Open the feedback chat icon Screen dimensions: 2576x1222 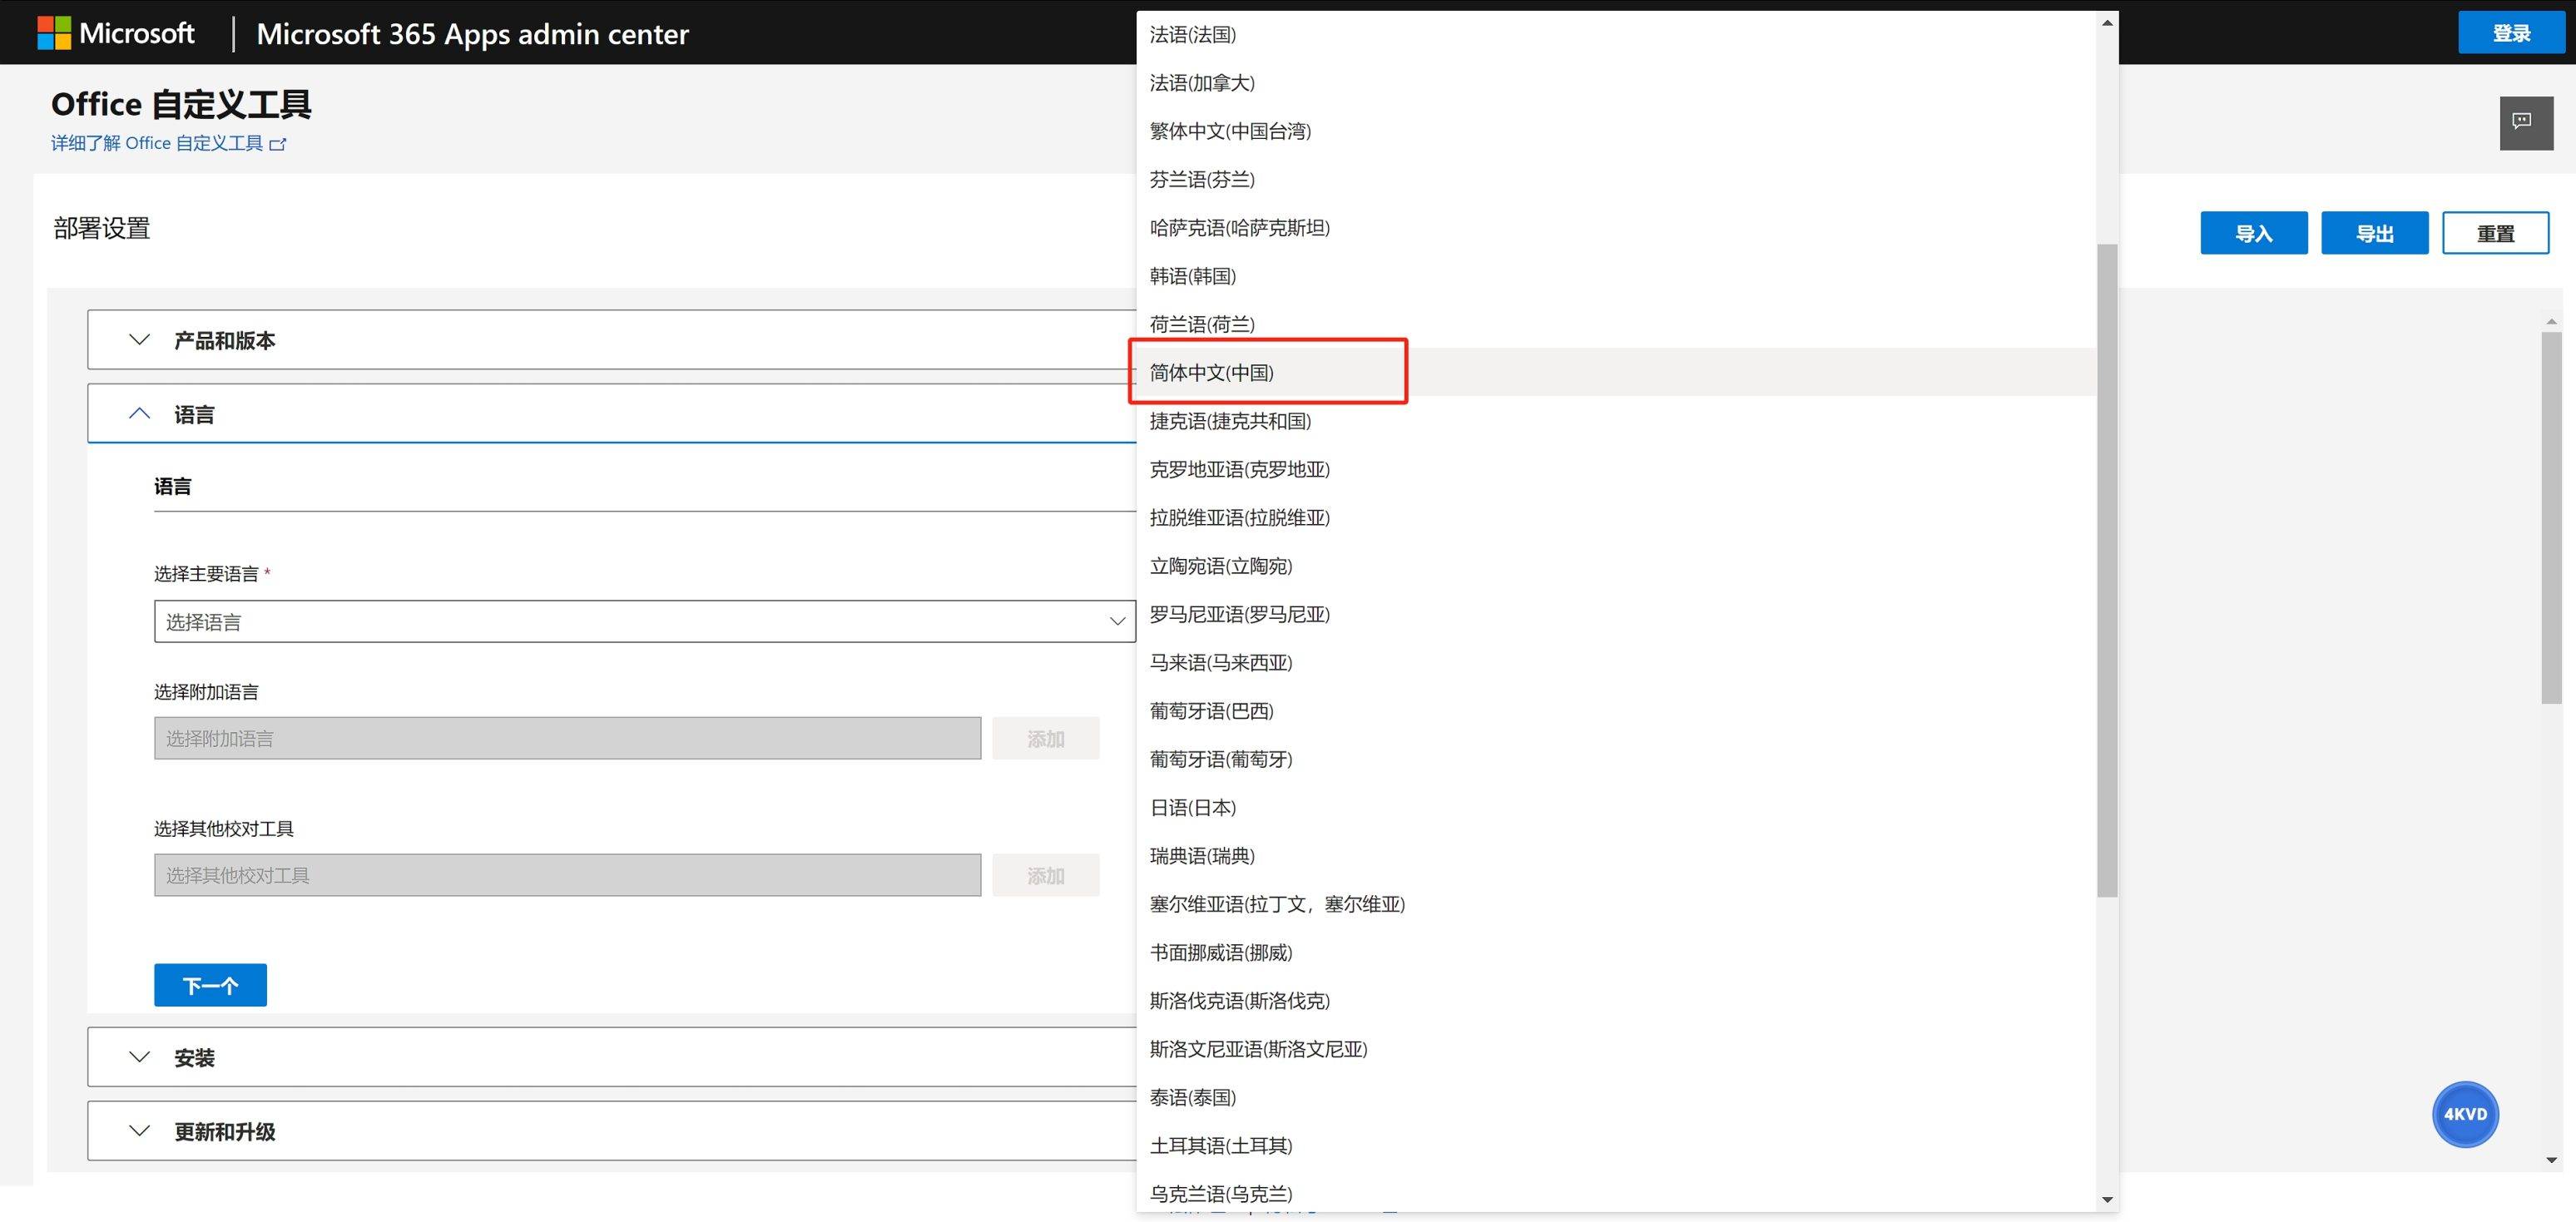(x=2525, y=123)
